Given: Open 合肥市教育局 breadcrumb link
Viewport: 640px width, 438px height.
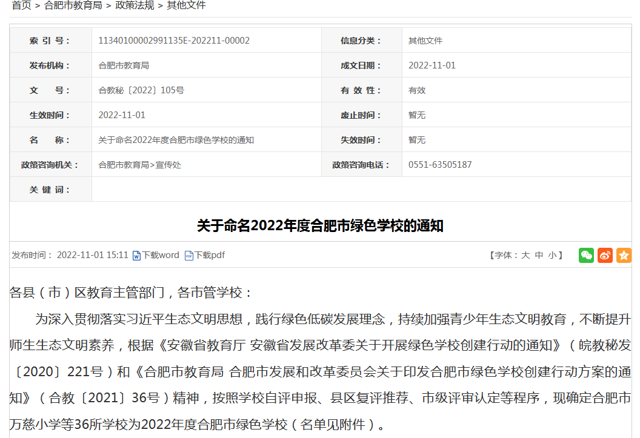Looking at the screenshot, I should coord(73,5).
